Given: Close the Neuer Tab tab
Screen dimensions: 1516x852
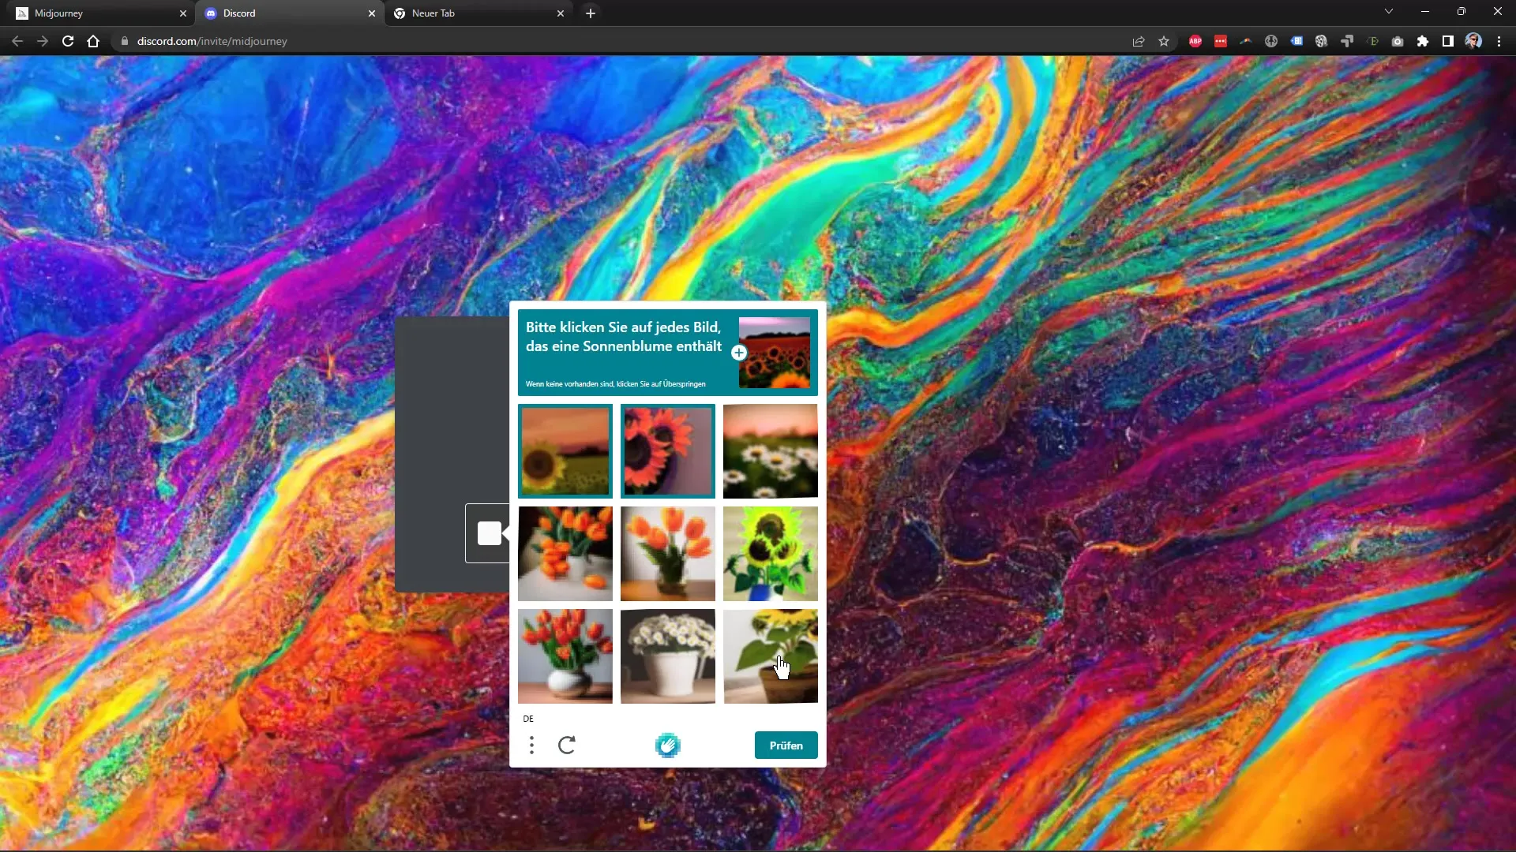Looking at the screenshot, I should pos(561,13).
